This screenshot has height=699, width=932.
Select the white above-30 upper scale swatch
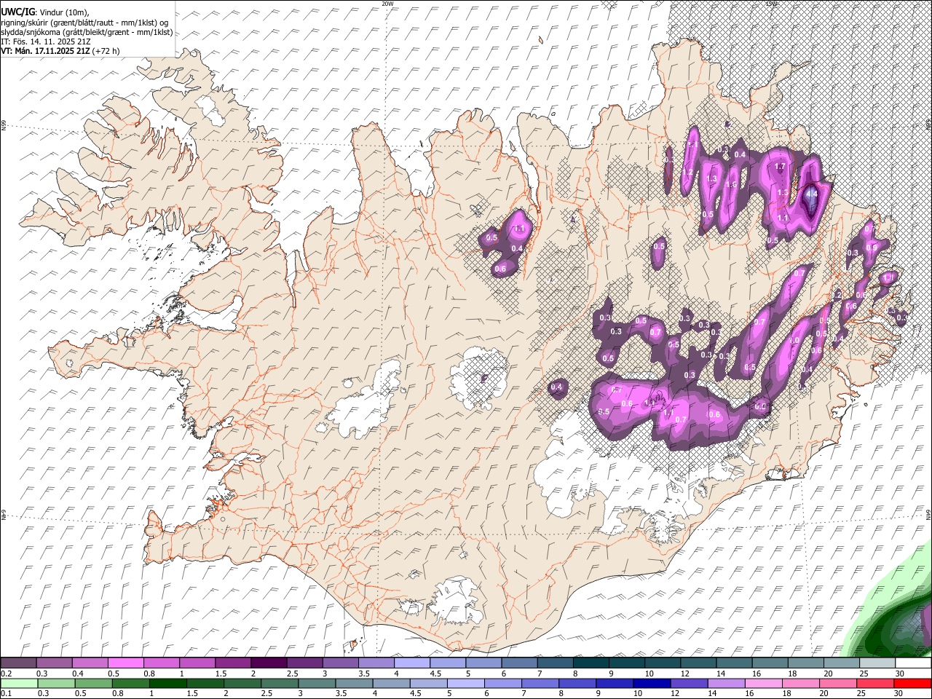913,663
